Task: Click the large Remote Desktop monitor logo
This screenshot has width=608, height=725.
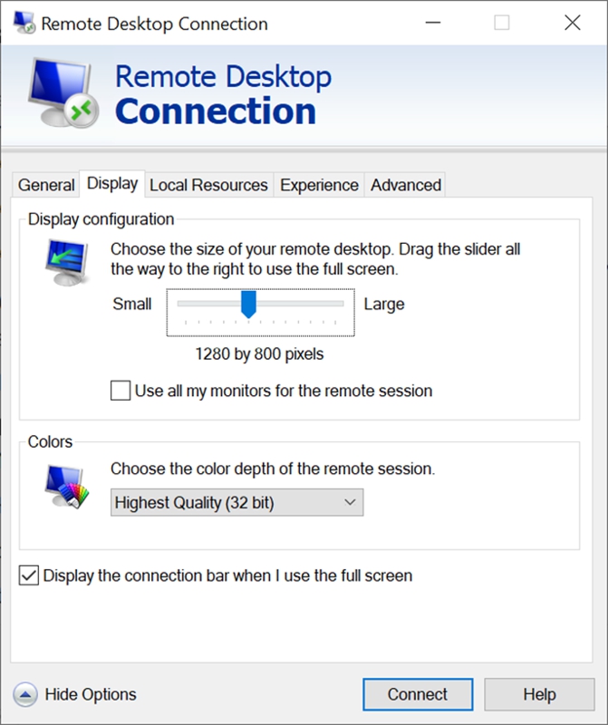Action: (63, 93)
